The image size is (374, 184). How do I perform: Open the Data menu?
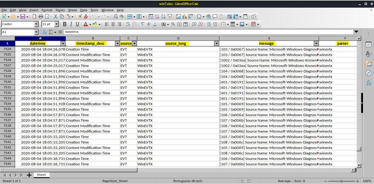84,10
